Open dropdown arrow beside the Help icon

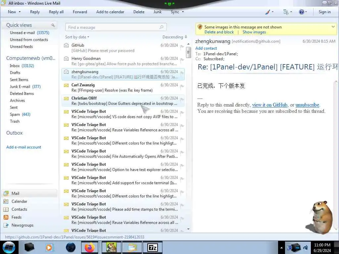click(306, 12)
